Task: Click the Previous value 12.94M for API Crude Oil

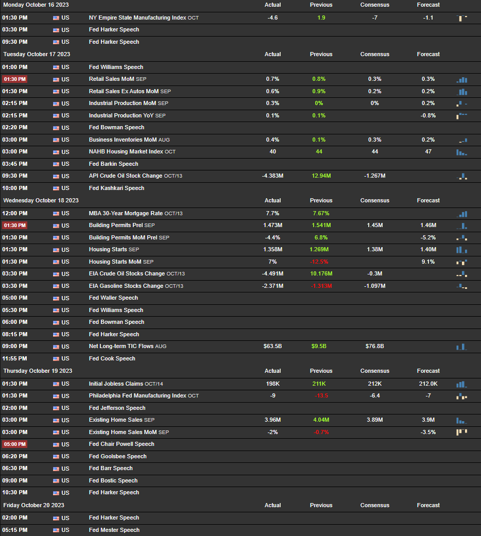Action: tap(321, 176)
